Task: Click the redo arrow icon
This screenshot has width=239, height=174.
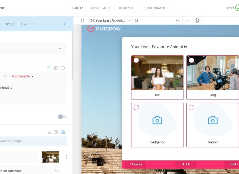Action: point(187,20)
